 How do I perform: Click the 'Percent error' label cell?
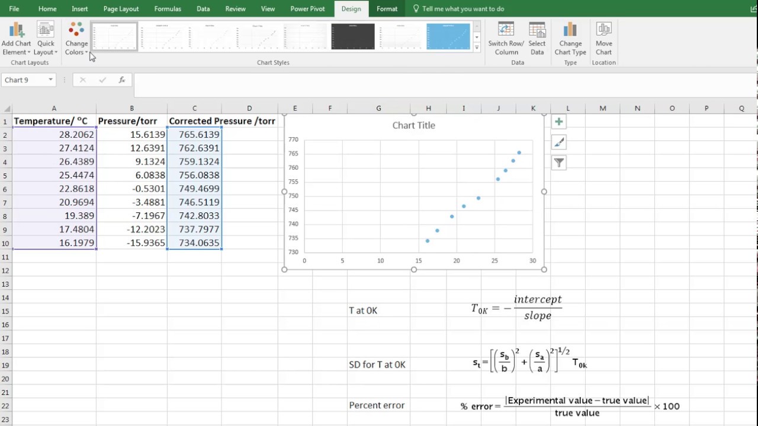point(377,405)
